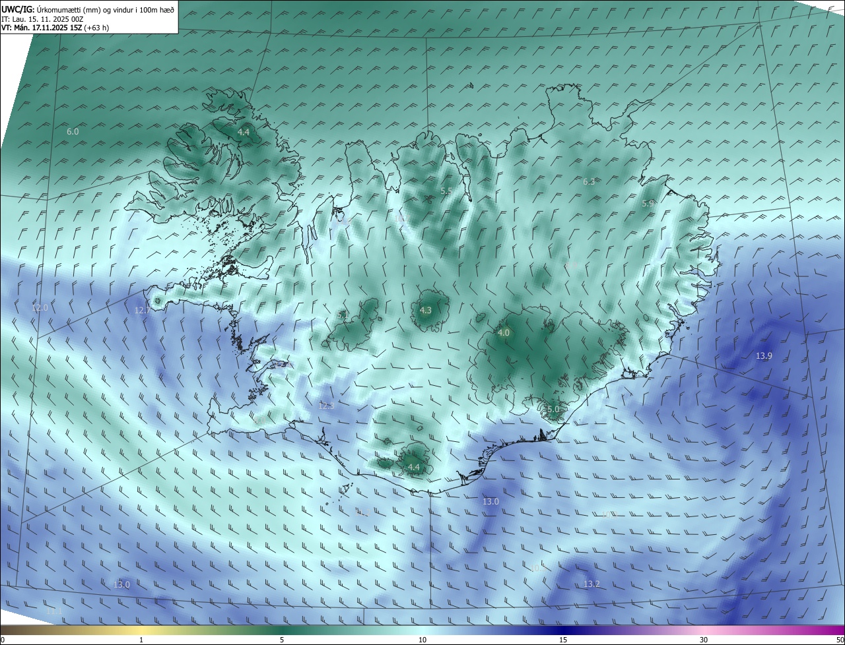The width and height of the screenshot is (845, 645).
Task: Click the 12.3 value in southwest Iceland
Action: pyautogui.click(x=327, y=406)
